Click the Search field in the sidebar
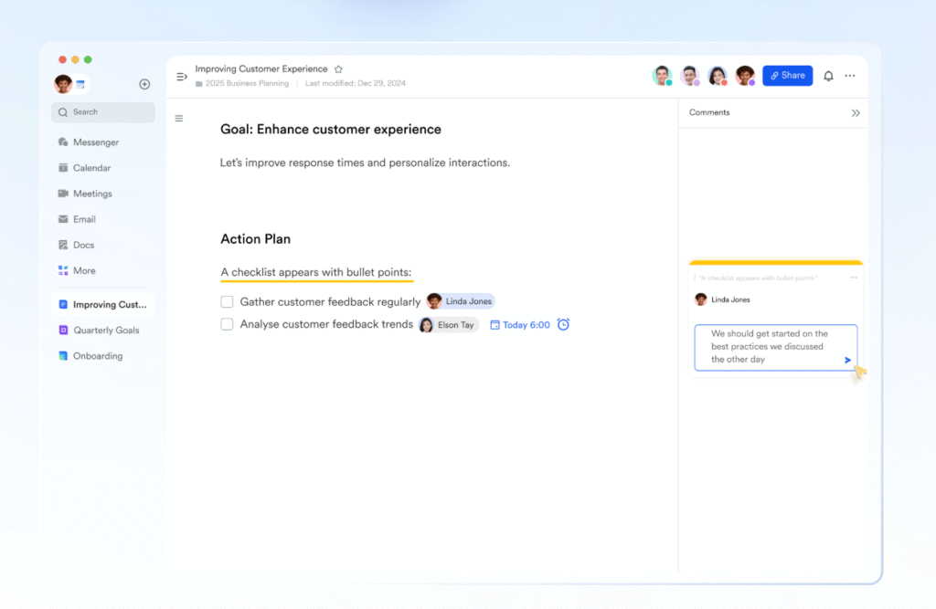 102,112
